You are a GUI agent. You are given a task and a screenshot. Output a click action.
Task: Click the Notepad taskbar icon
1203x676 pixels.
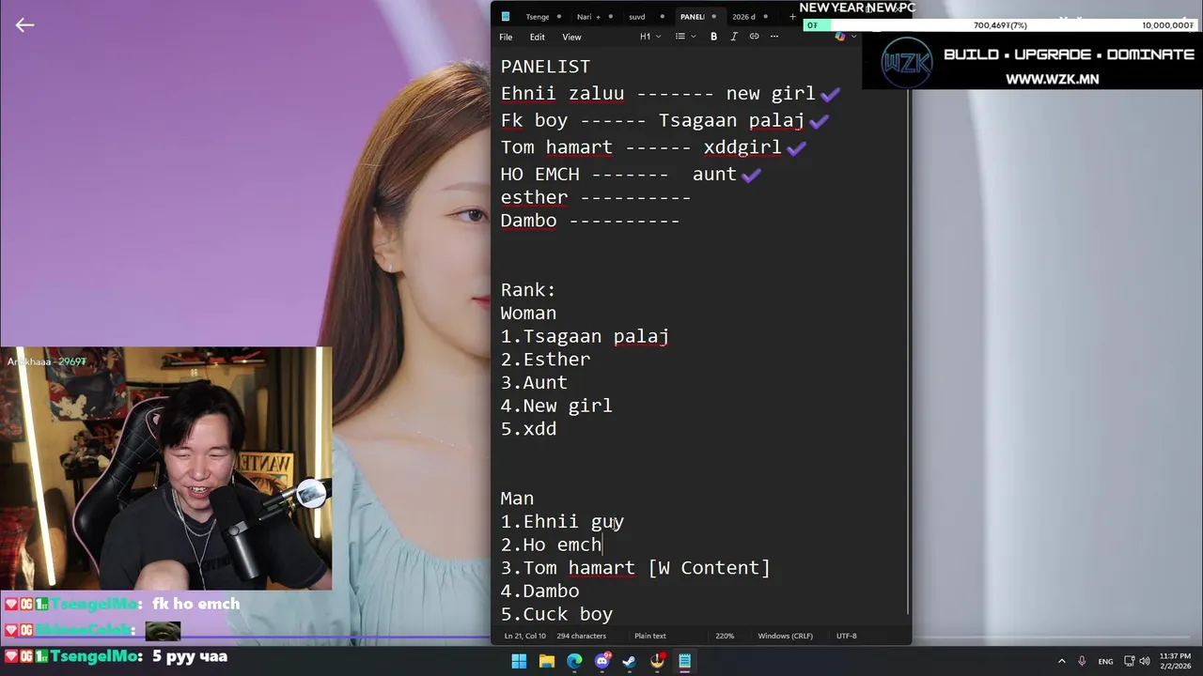pyautogui.click(x=685, y=661)
